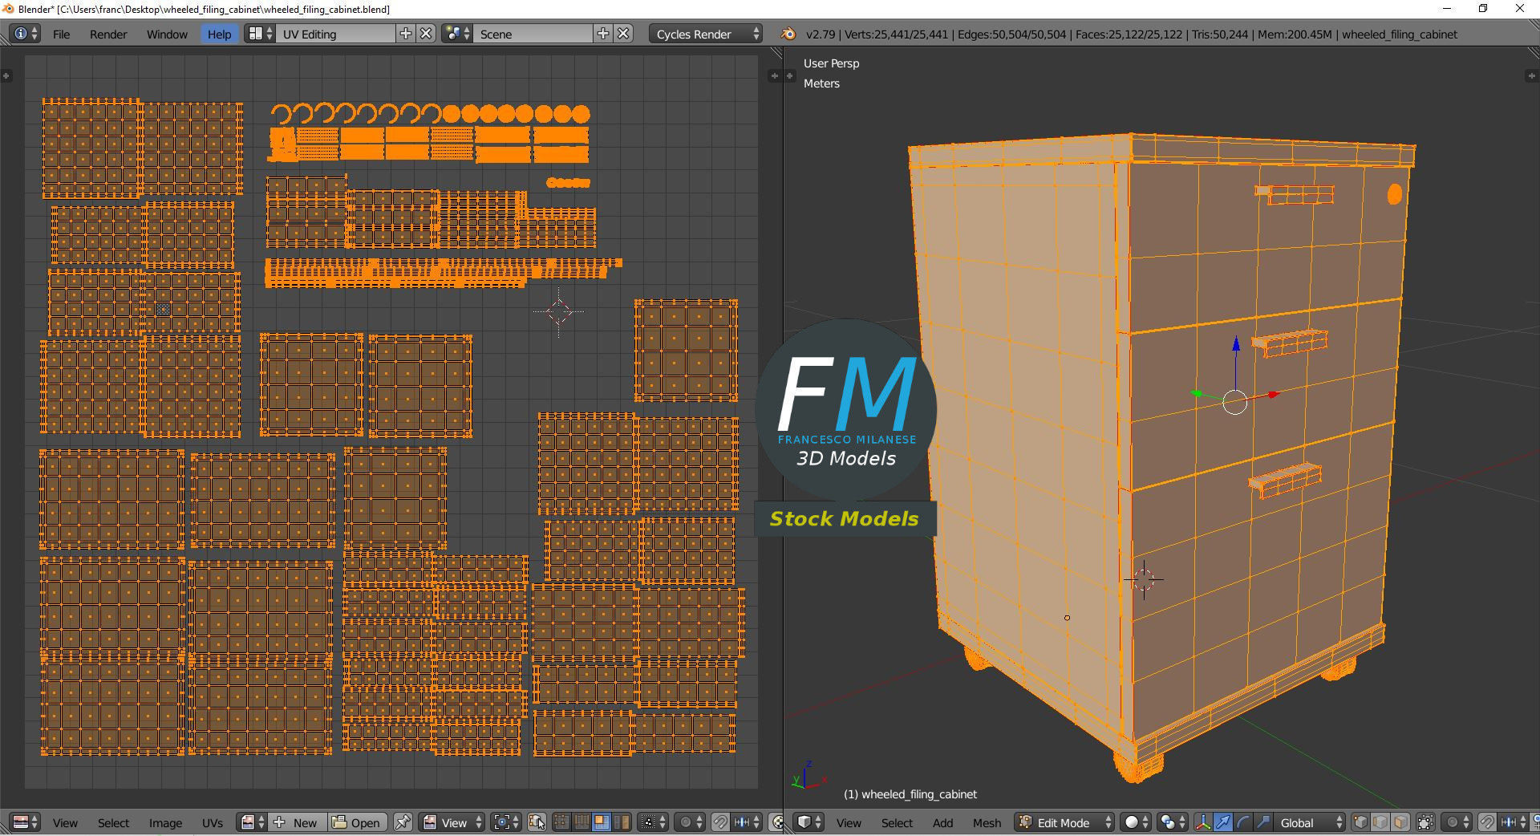Open the 3D View editor type selector
Screen dimensions: 1540x836
(x=808, y=822)
